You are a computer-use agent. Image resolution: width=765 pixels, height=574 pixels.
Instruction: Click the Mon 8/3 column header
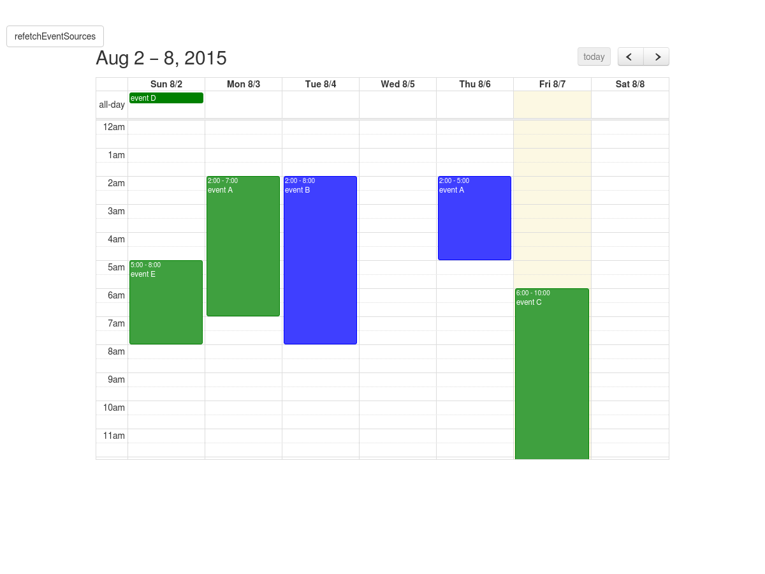[x=244, y=84]
